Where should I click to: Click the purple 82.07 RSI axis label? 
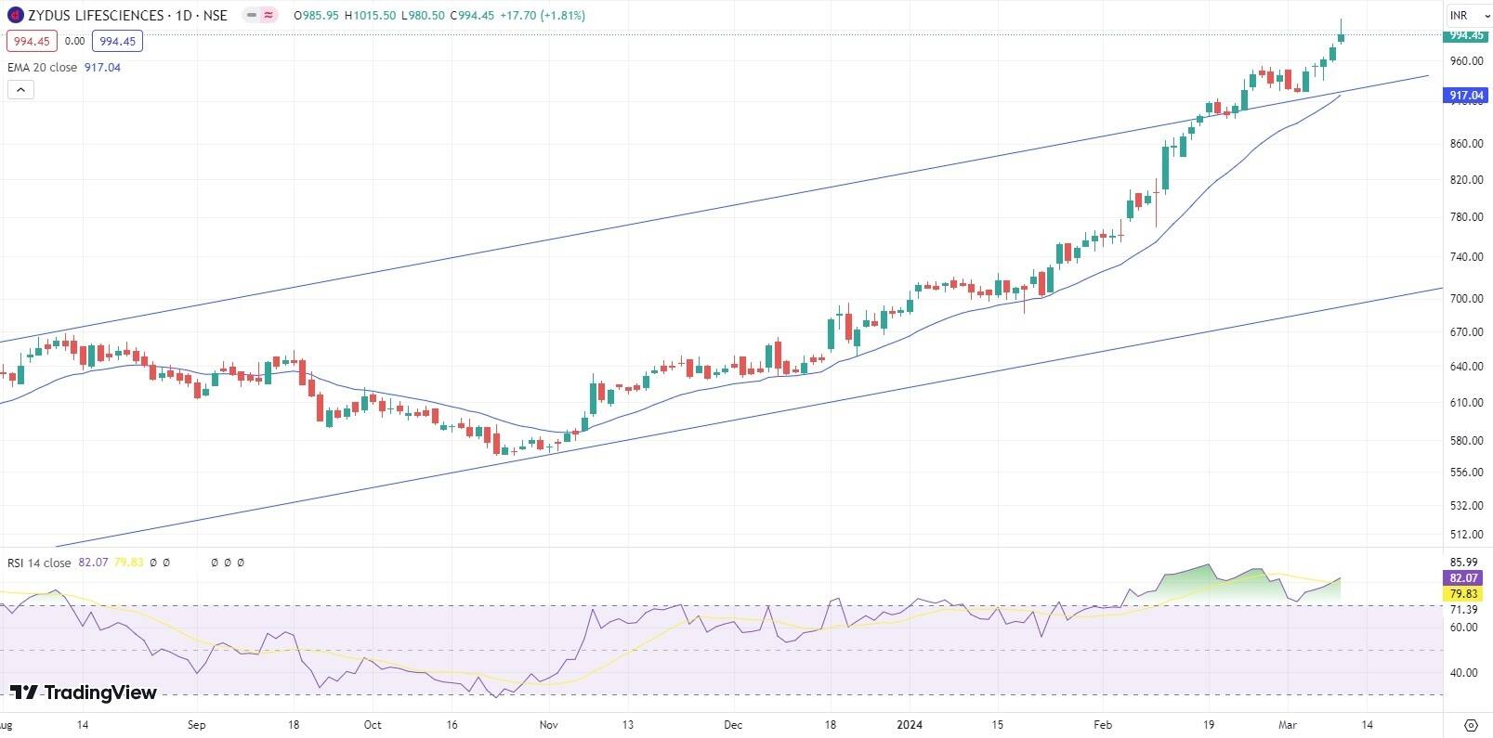tap(1466, 577)
